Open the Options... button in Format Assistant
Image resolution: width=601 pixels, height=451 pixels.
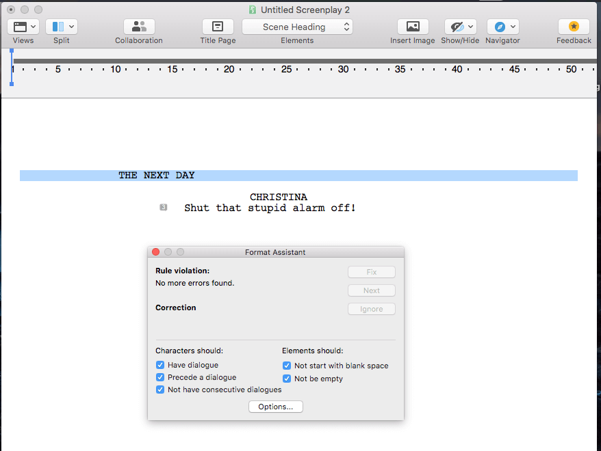click(x=276, y=407)
